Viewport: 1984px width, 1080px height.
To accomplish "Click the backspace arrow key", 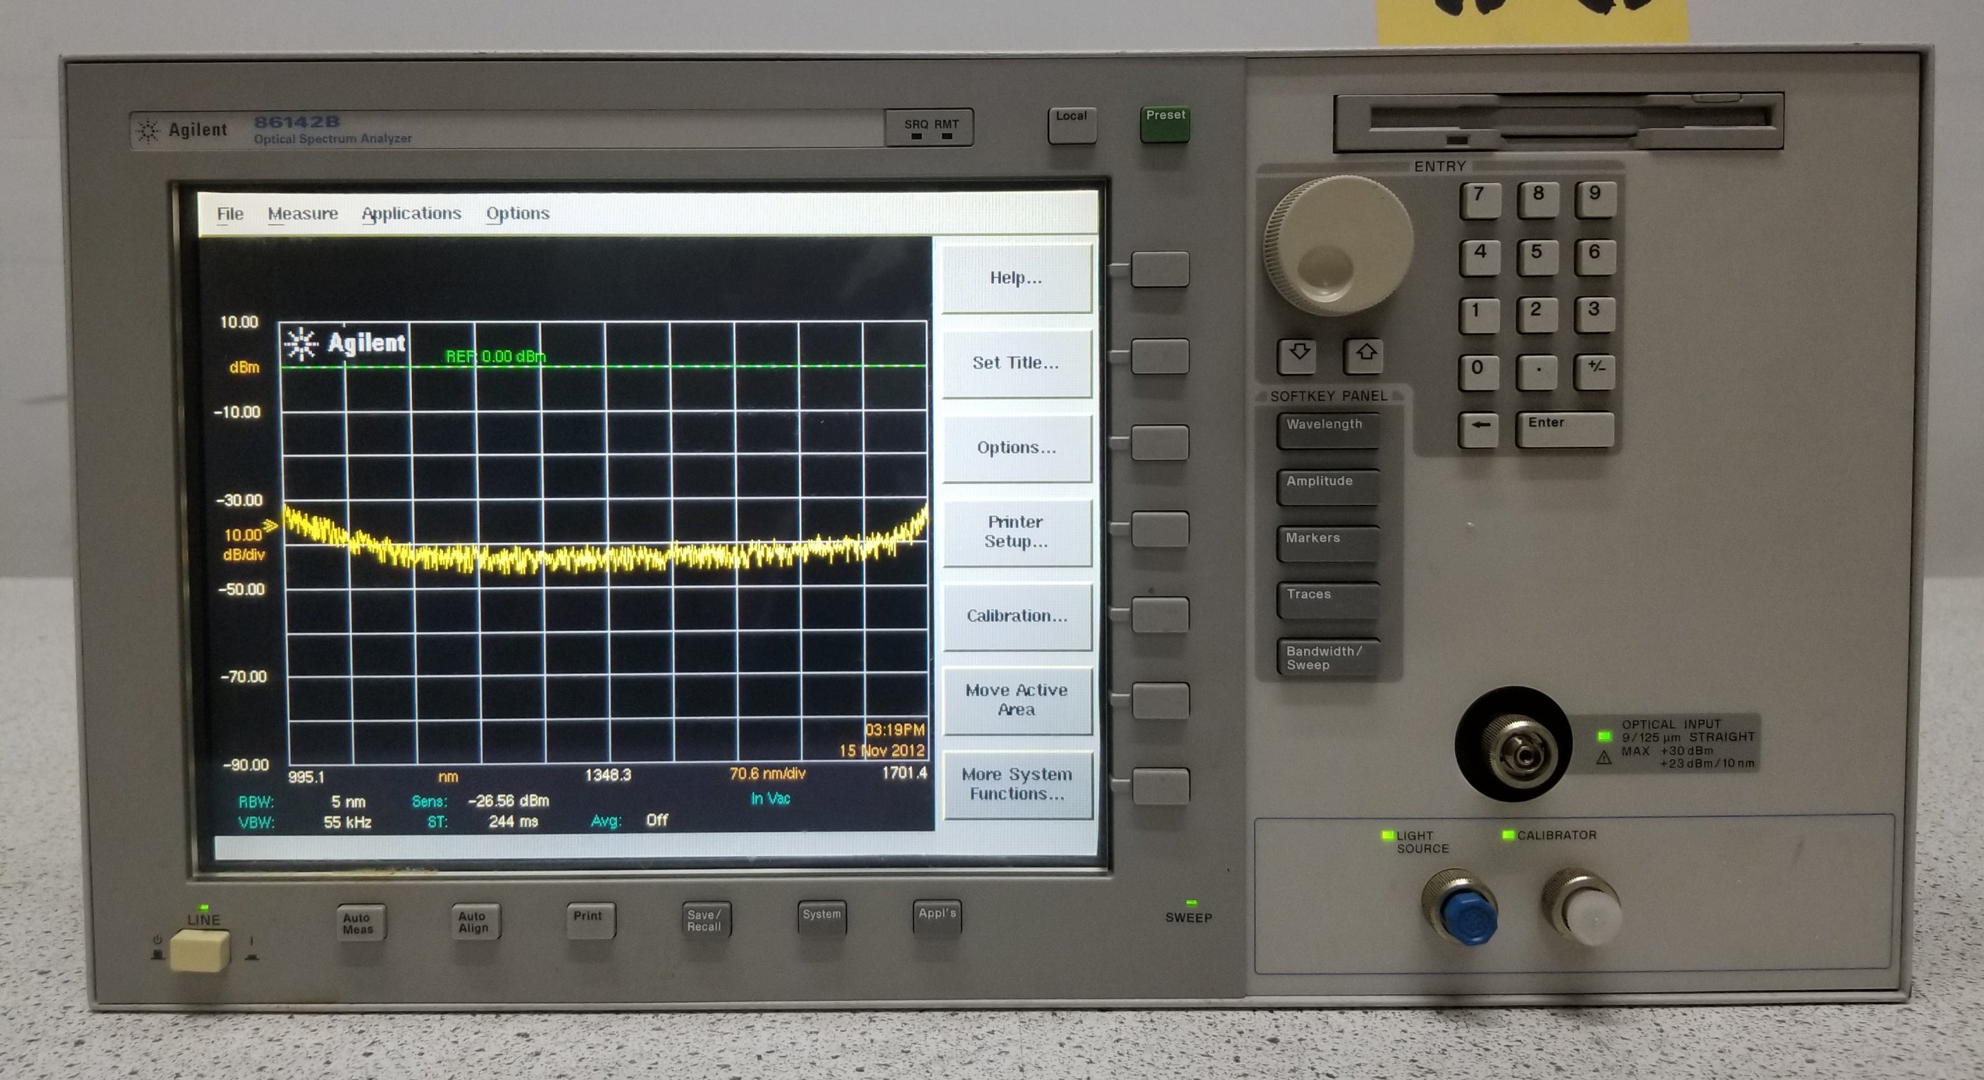I will point(1479,429).
